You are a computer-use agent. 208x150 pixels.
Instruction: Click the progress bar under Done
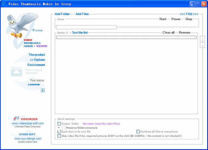coord(86,27)
